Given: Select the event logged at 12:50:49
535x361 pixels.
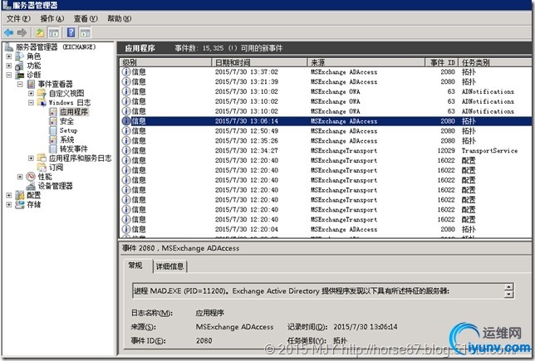Looking at the screenshot, I should pyautogui.click(x=326, y=131).
